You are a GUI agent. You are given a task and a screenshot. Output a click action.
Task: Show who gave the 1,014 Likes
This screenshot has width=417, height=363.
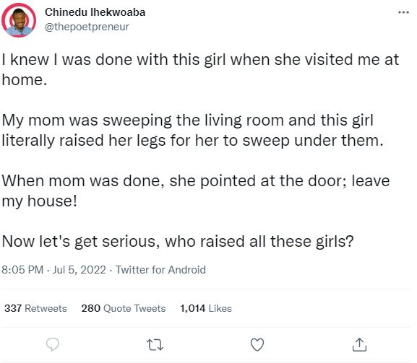(x=206, y=308)
